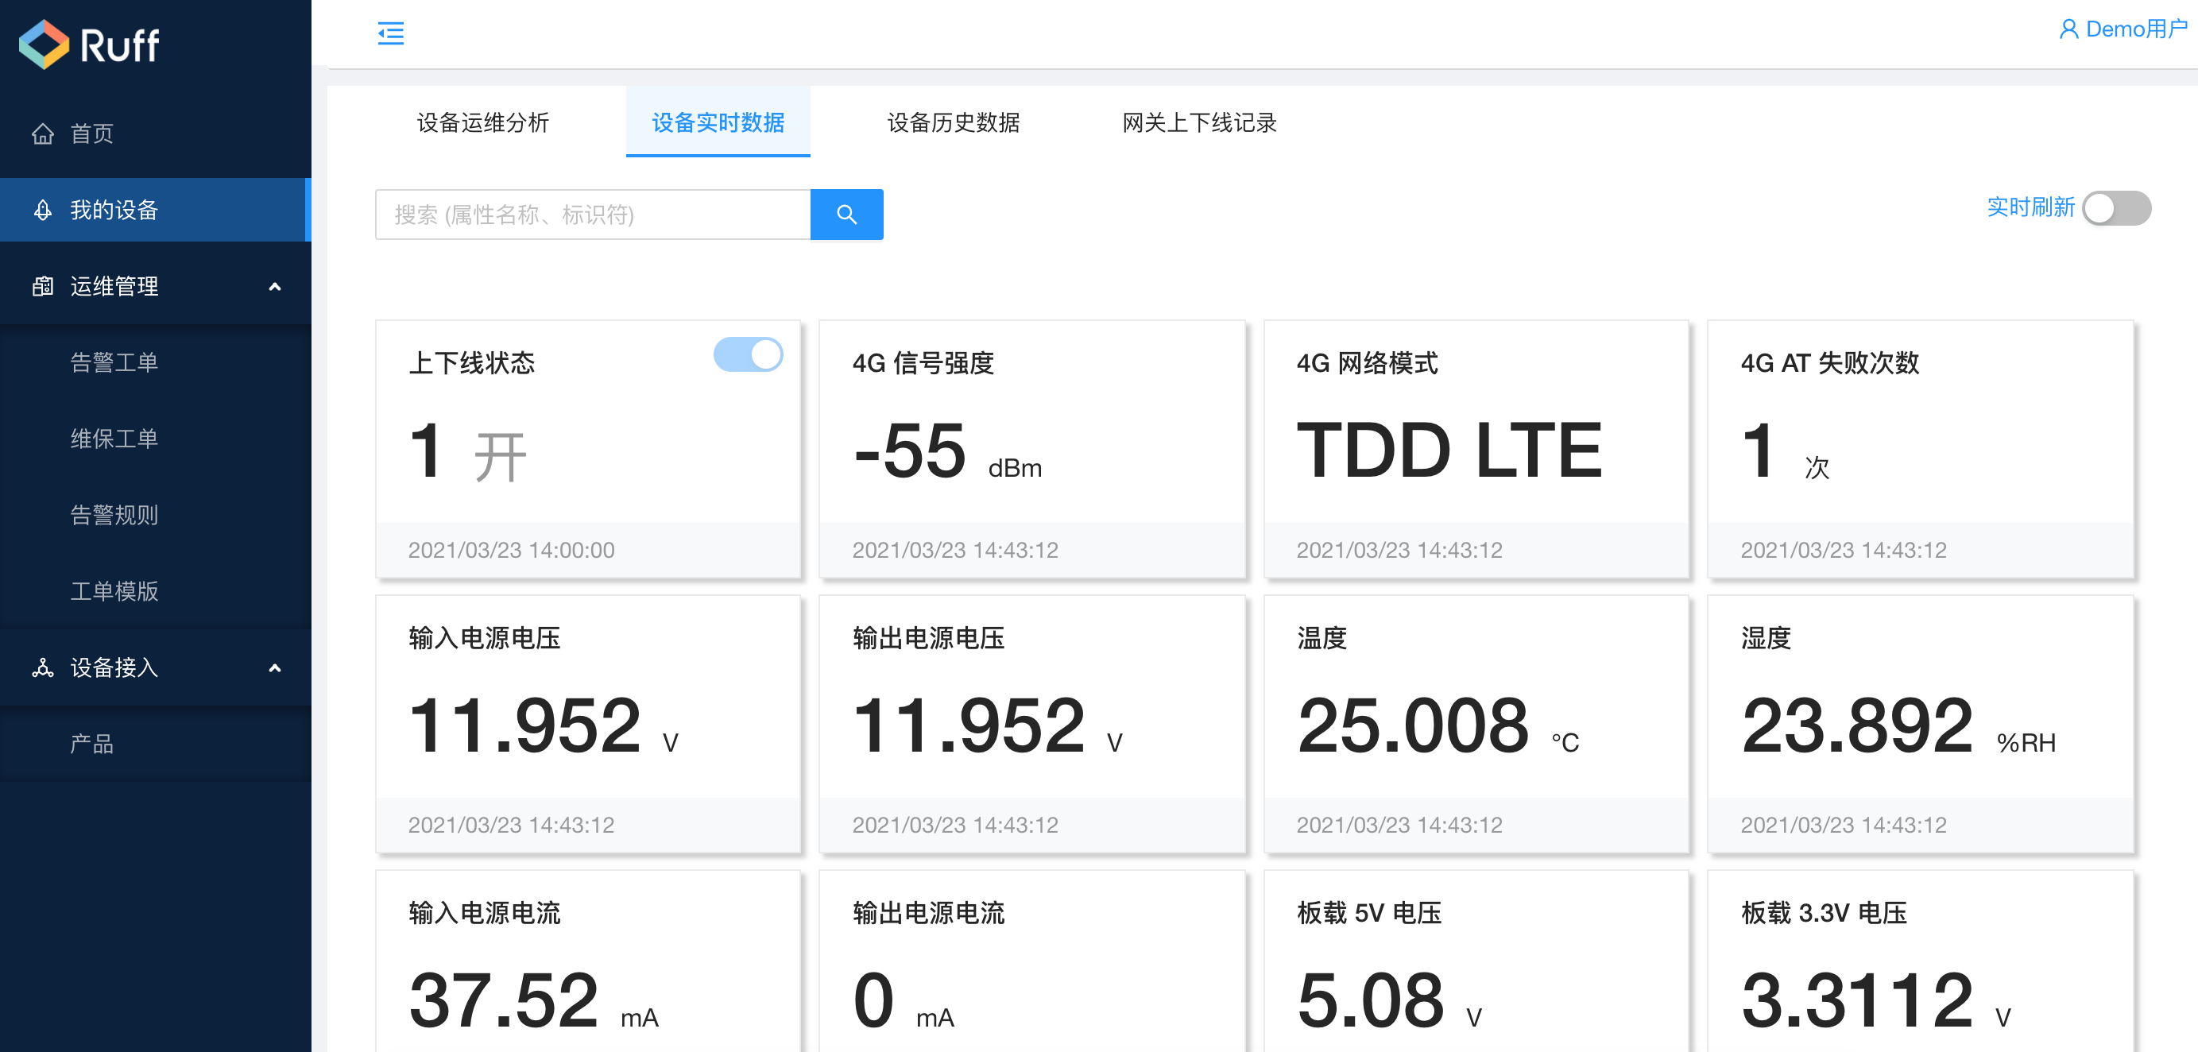Select the 设备接入 network icon

43,668
